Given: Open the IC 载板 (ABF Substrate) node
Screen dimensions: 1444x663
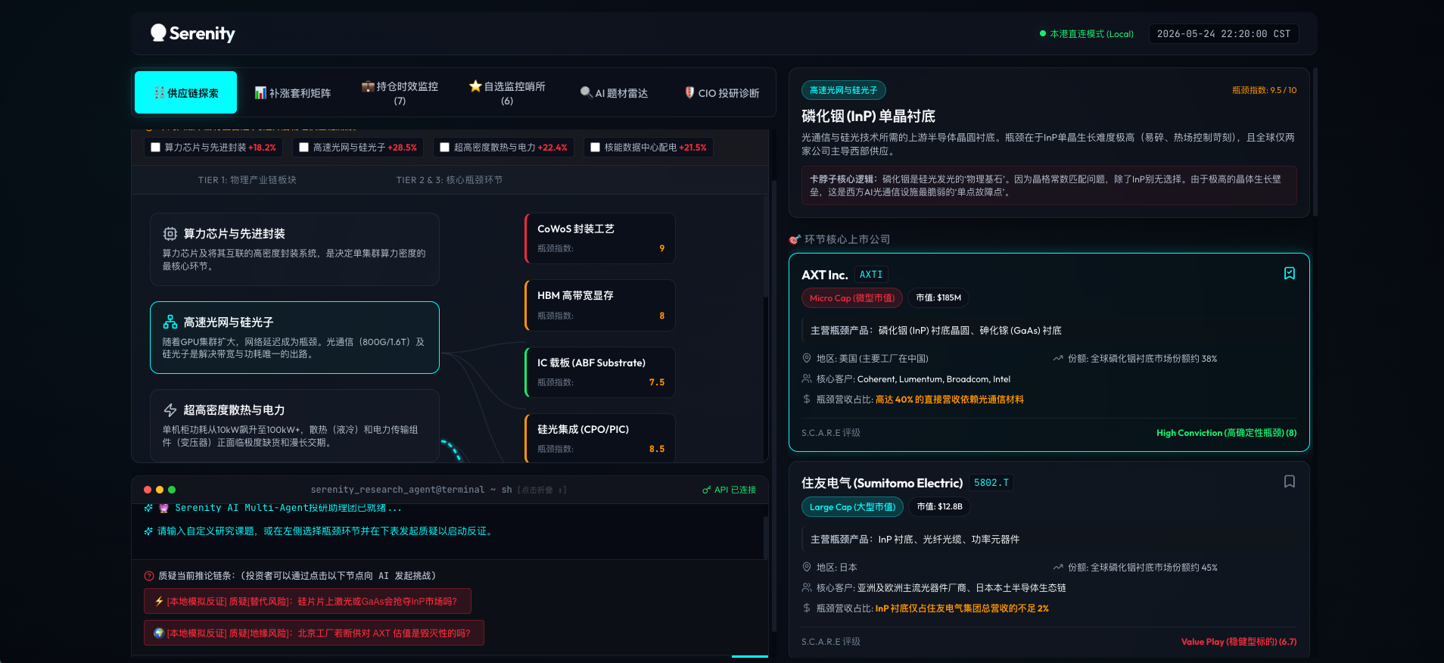Looking at the screenshot, I should click(x=600, y=372).
